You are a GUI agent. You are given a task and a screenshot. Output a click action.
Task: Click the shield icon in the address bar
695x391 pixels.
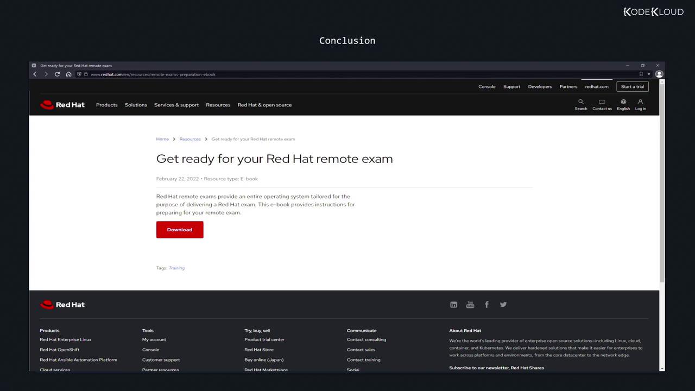(x=79, y=74)
